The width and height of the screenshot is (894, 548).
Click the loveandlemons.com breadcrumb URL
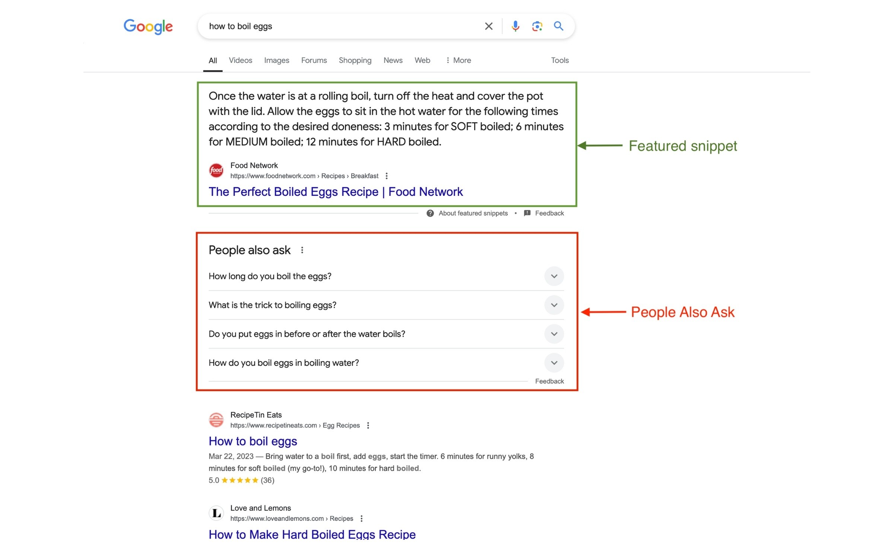click(x=291, y=519)
